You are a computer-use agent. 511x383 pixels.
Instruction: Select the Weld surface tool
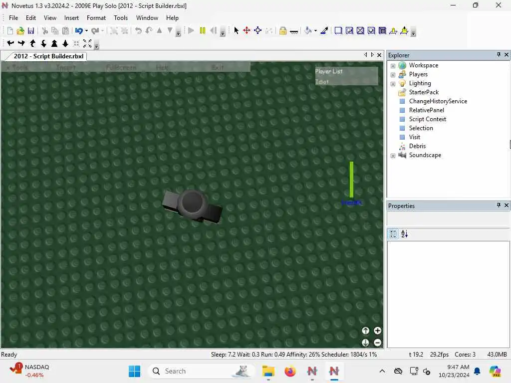(360, 30)
